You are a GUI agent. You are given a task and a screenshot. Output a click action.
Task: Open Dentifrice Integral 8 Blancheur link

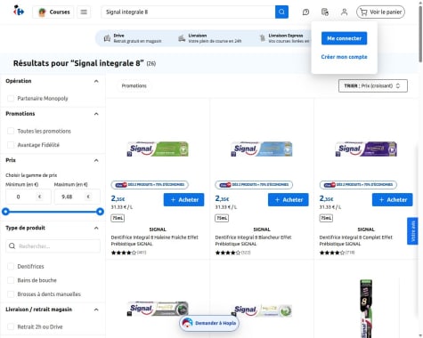tap(254, 240)
